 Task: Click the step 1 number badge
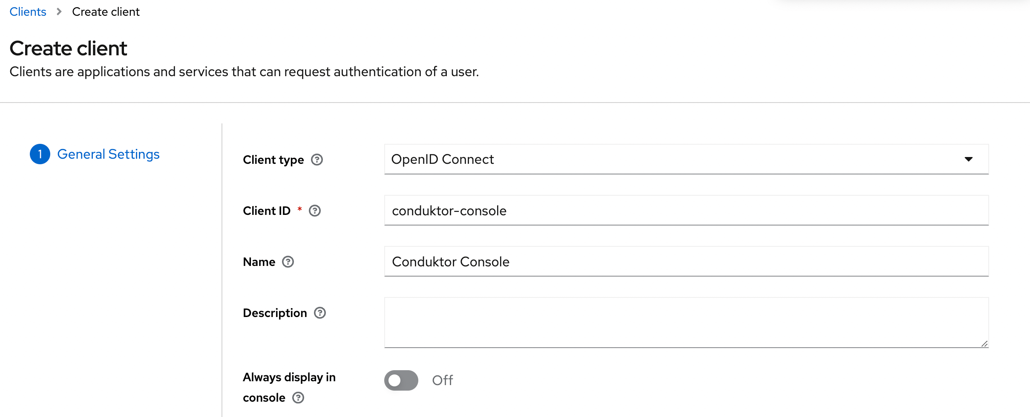[x=40, y=154]
